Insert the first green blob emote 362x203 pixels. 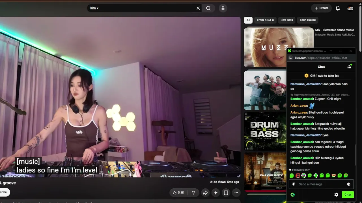tap(292, 176)
